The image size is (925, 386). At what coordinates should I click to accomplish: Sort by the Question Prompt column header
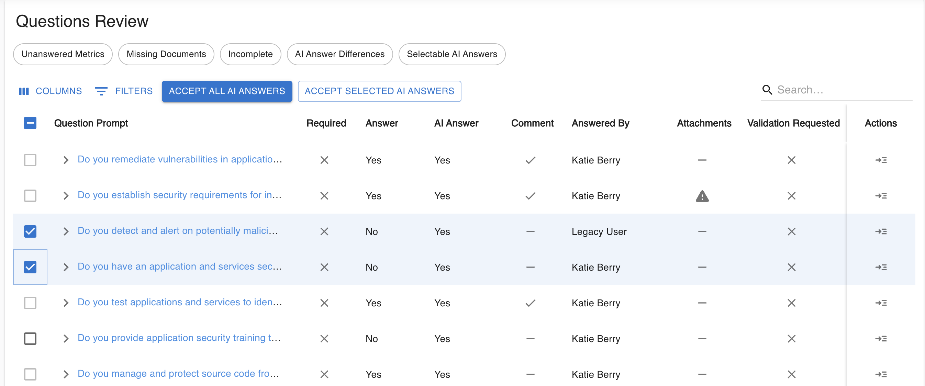click(91, 123)
